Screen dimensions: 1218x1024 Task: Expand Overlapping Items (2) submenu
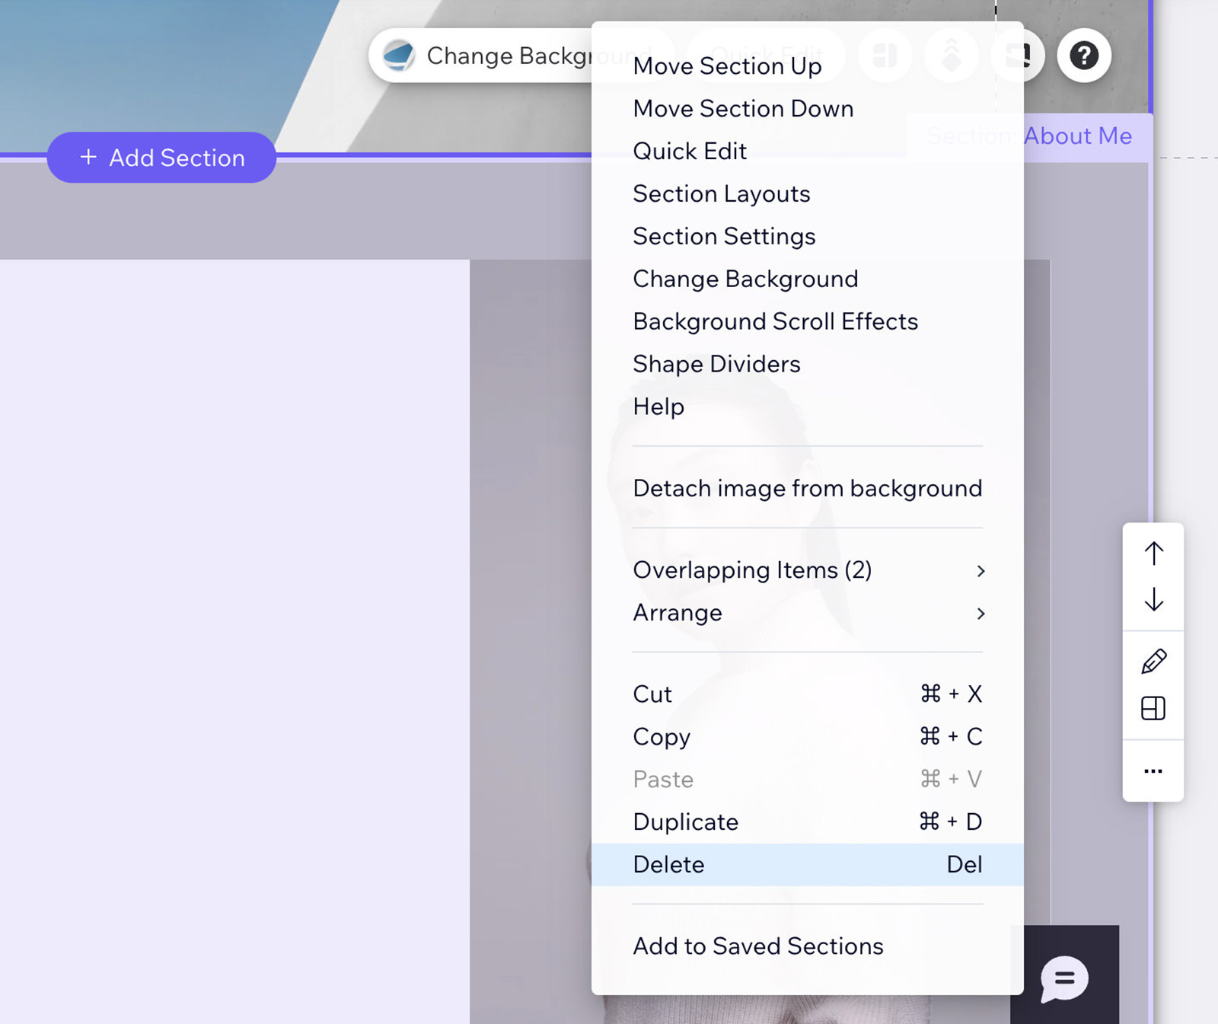coord(808,570)
